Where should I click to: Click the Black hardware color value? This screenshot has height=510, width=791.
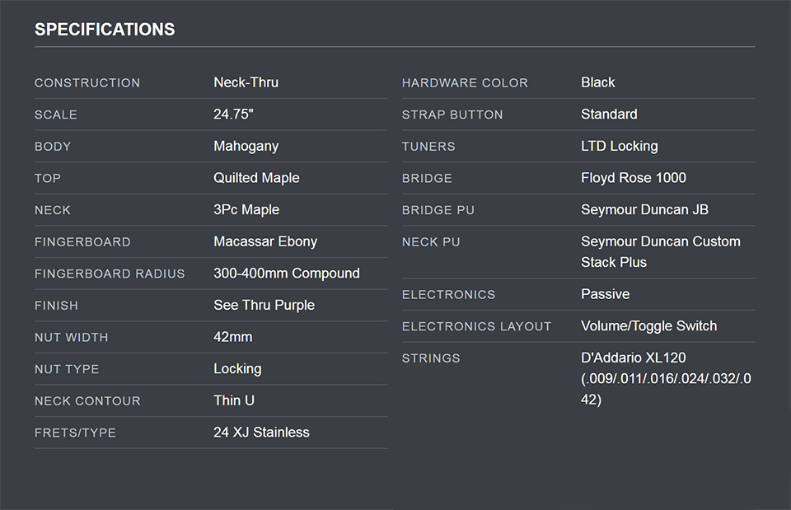coord(597,82)
